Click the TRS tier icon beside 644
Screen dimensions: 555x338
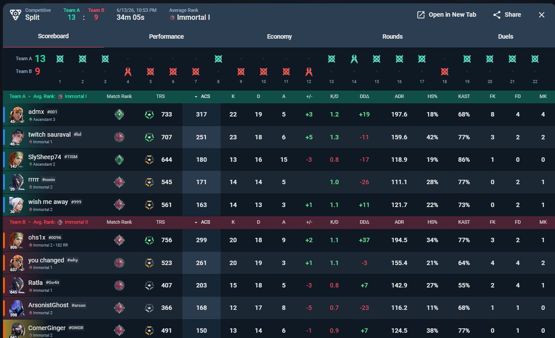pos(149,160)
